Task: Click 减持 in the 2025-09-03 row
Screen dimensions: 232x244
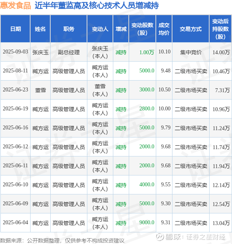Action: [121, 52]
